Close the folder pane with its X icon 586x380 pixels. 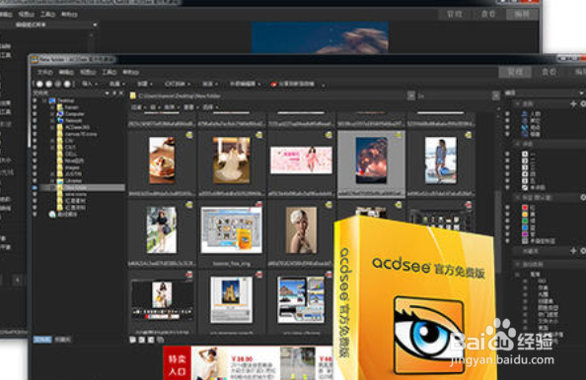pyautogui.click(x=121, y=93)
